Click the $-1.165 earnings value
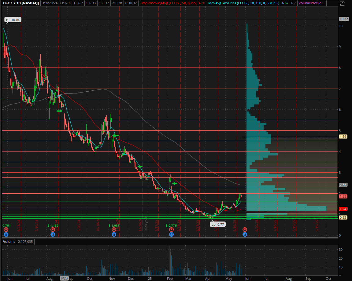352x281 pixels. (x=53, y=226)
